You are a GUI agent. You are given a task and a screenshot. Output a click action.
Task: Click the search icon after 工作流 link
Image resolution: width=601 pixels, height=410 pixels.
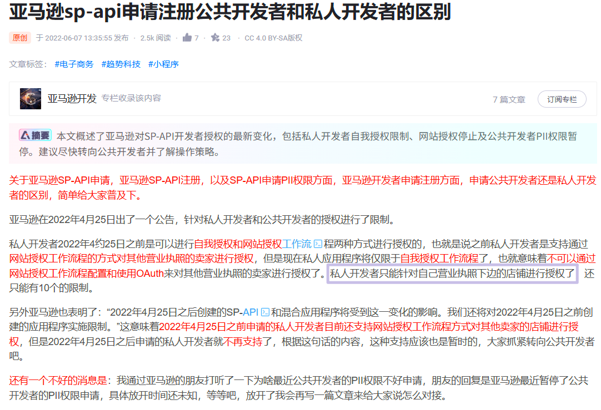pyautogui.click(x=318, y=244)
